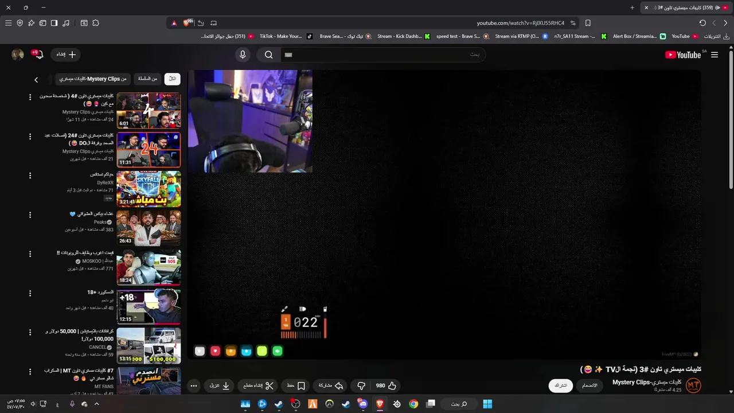This screenshot has height=413, width=734.
Task: Open options for the Discord +18 video
Action: pyautogui.click(x=30, y=293)
